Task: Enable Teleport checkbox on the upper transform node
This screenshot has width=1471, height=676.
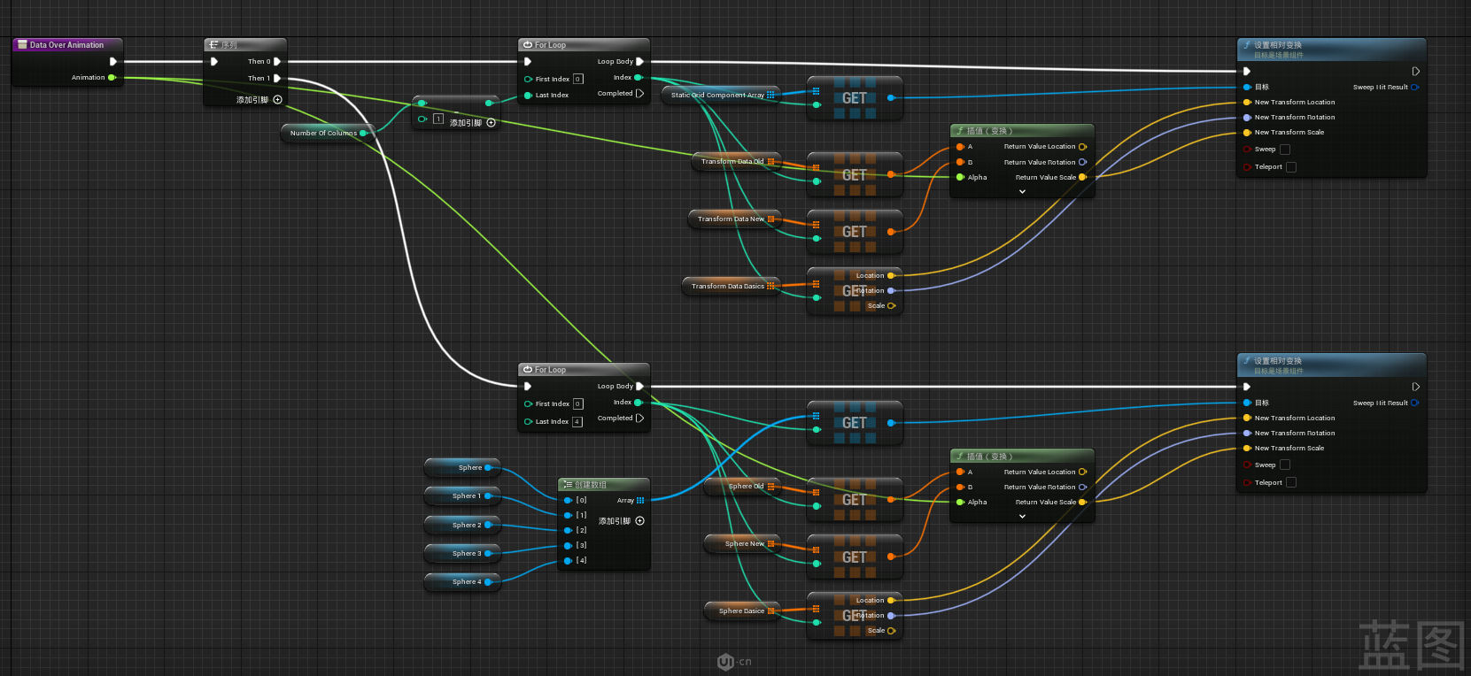Action: point(1290,167)
